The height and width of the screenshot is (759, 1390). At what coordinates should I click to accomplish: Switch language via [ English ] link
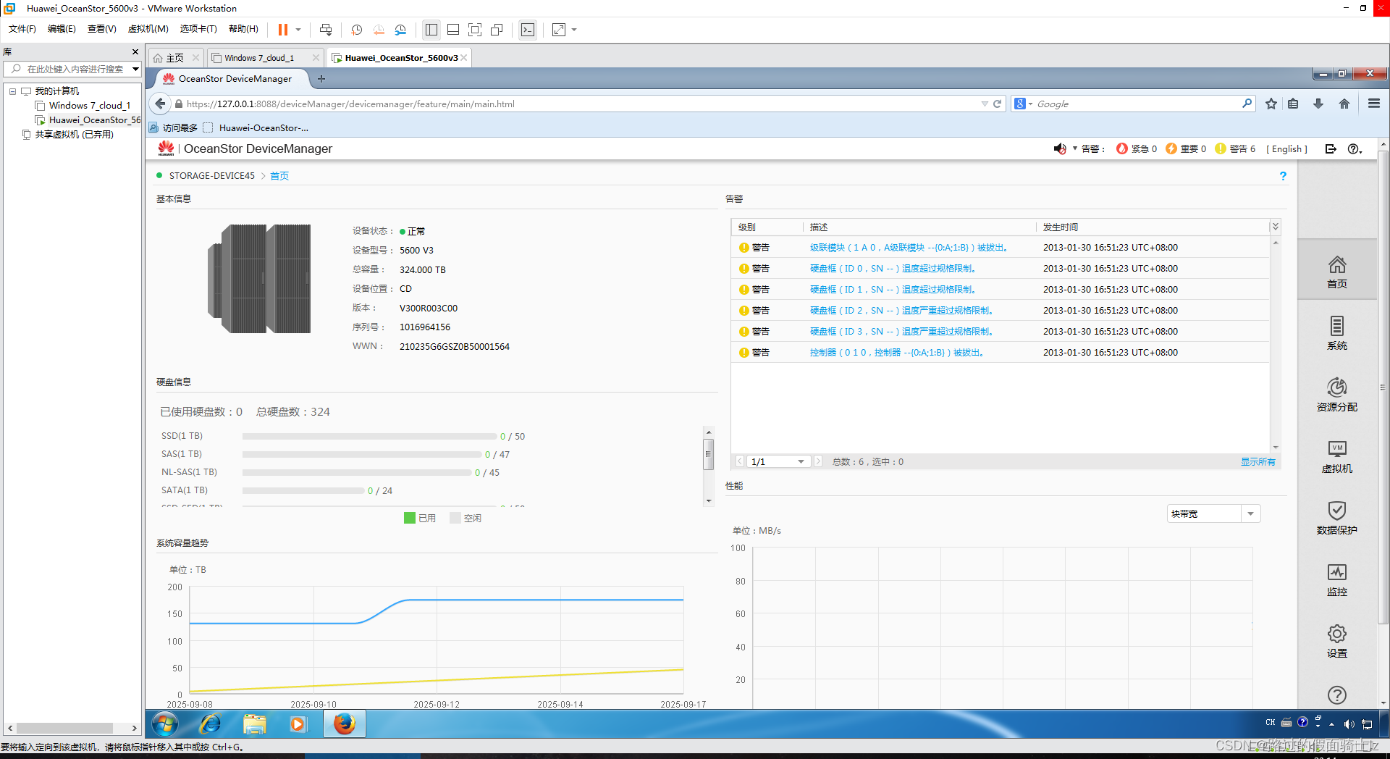(1286, 148)
